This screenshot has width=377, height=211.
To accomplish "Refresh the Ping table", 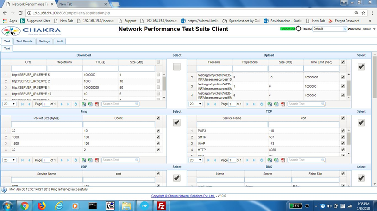I will click(76, 160).
